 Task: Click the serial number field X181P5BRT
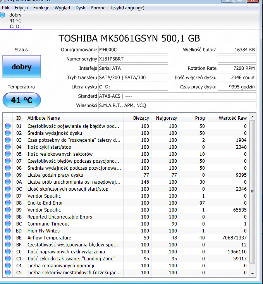point(133,59)
